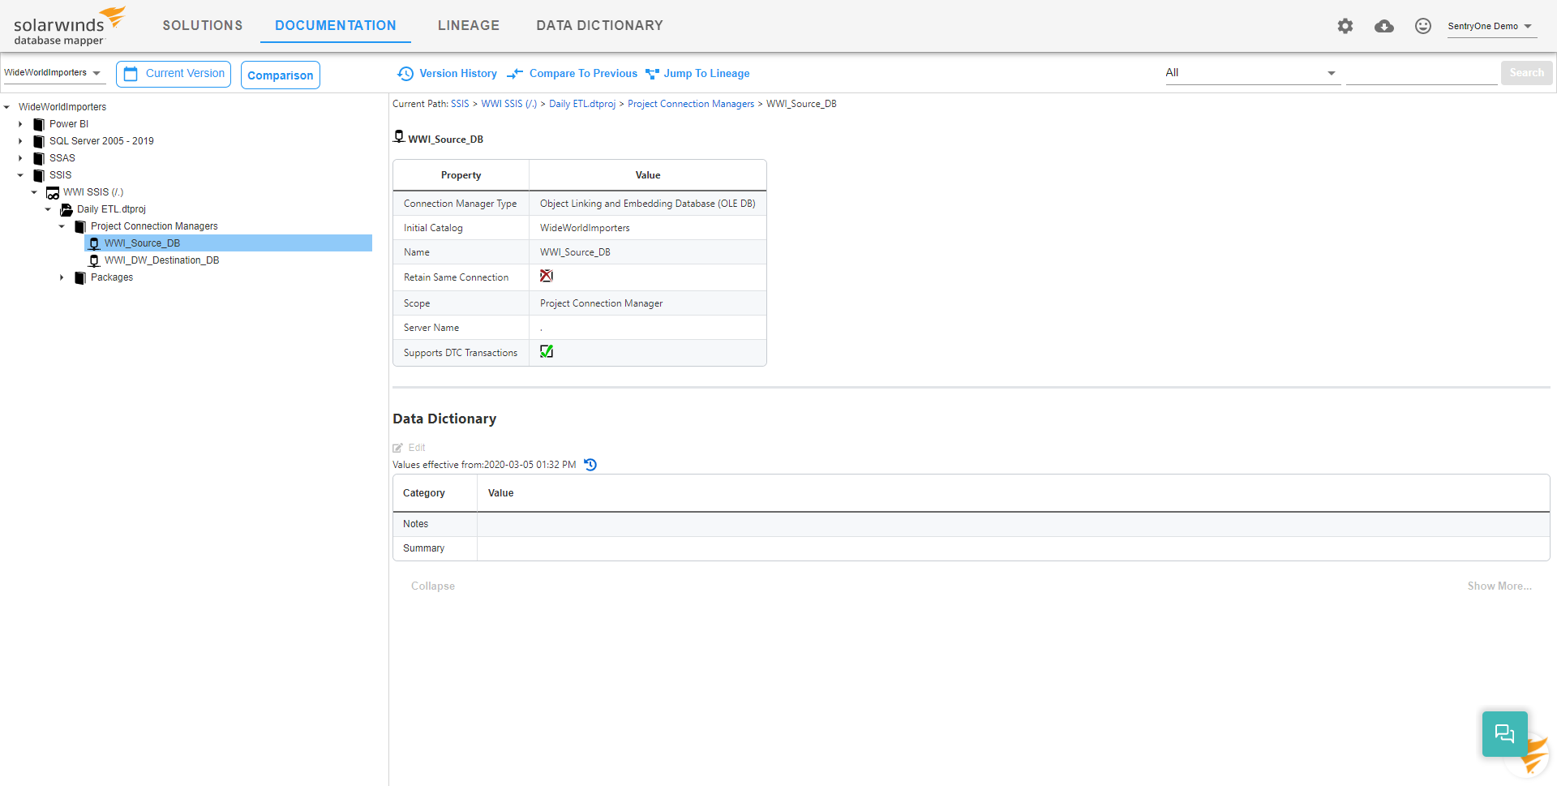Click the WWI_DW_Destination_DB connection icon
The width and height of the screenshot is (1557, 786).
click(x=94, y=260)
